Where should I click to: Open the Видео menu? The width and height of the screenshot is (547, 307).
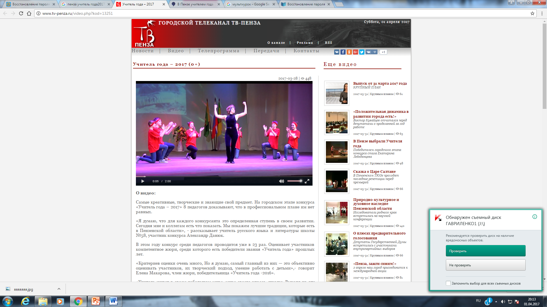pyautogui.click(x=176, y=51)
